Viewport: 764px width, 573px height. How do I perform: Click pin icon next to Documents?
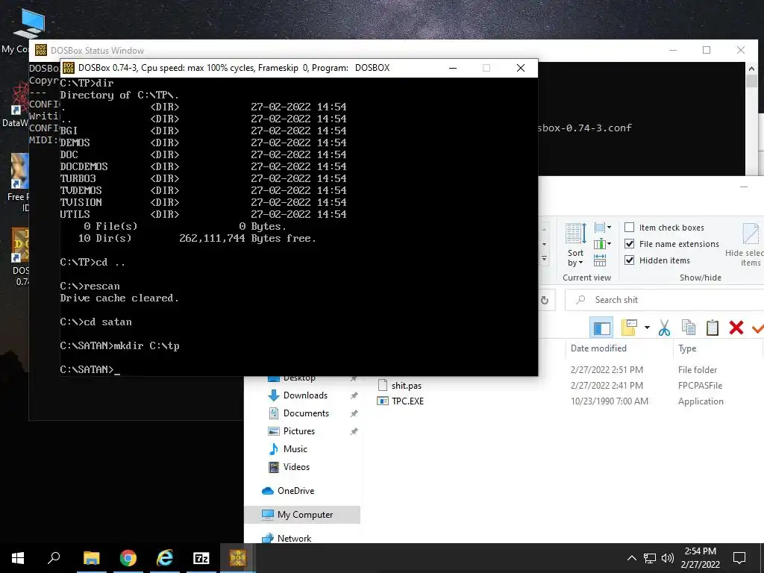(354, 413)
